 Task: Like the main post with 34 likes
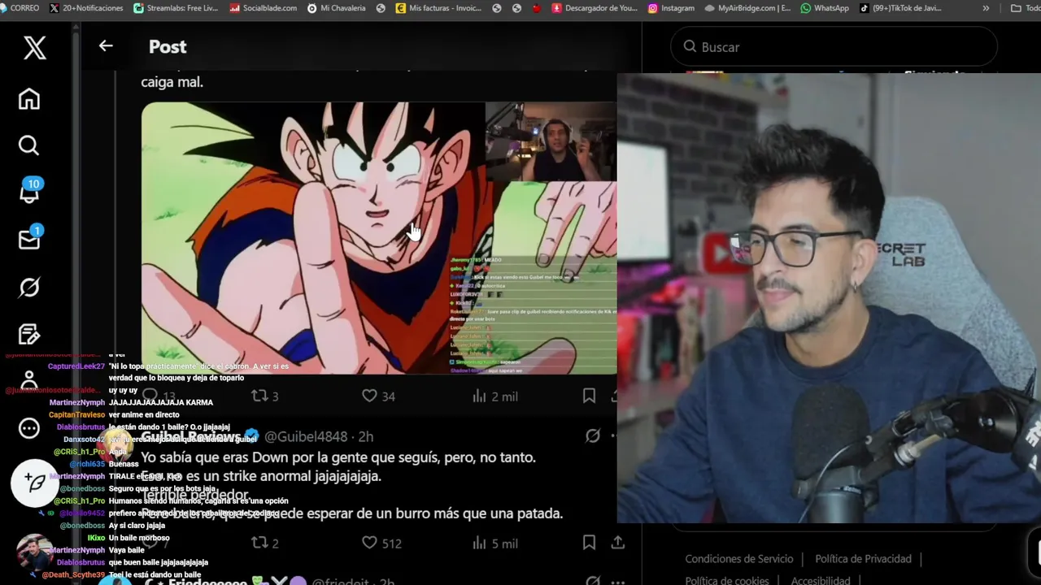pos(378,396)
